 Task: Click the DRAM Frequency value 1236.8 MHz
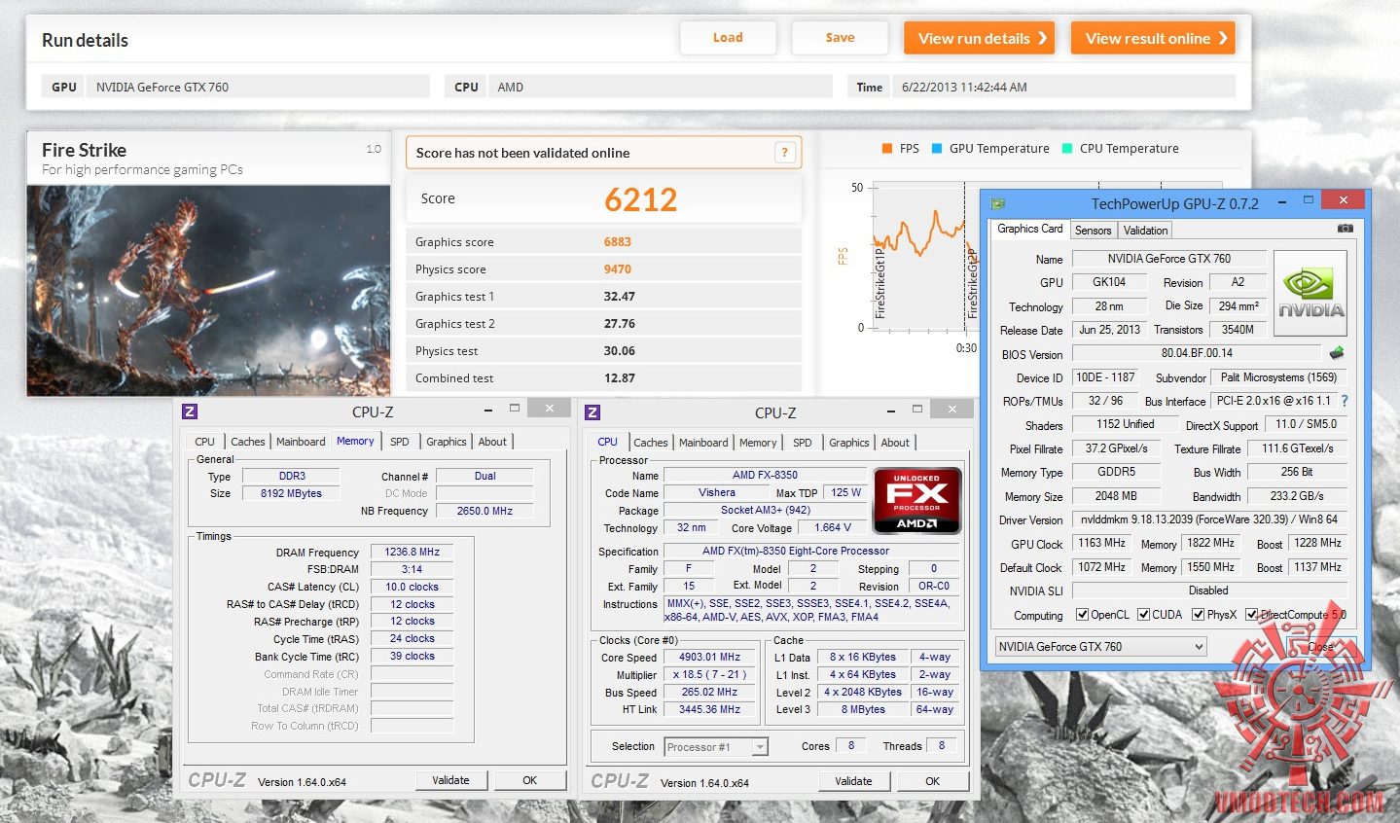tap(413, 552)
